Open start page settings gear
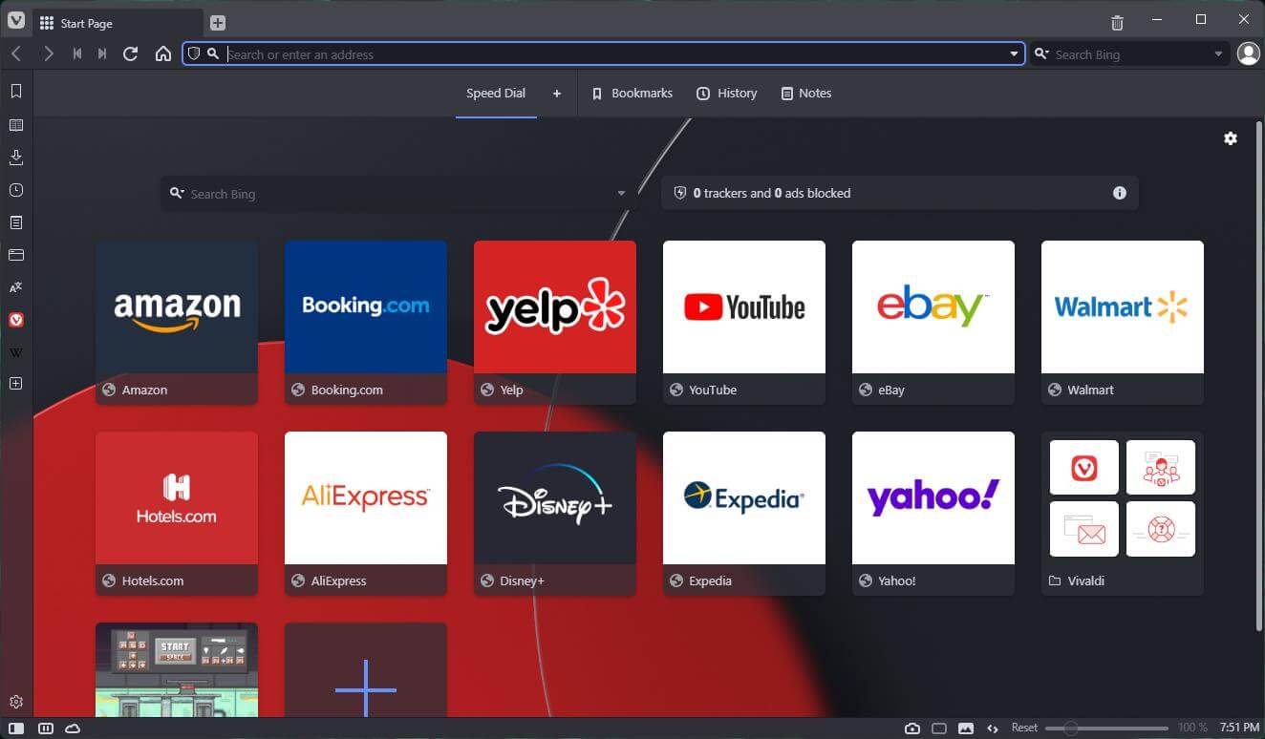This screenshot has height=739, width=1265. pos(1231,138)
